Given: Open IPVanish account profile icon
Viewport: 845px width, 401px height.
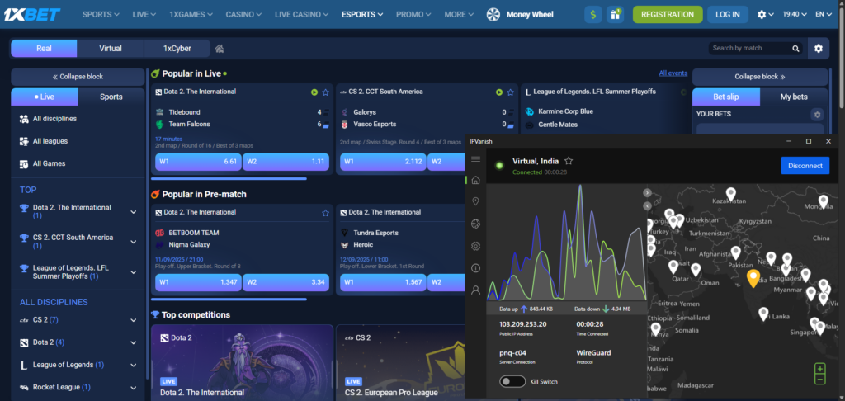Looking at the screenshot, I should 475,290.
